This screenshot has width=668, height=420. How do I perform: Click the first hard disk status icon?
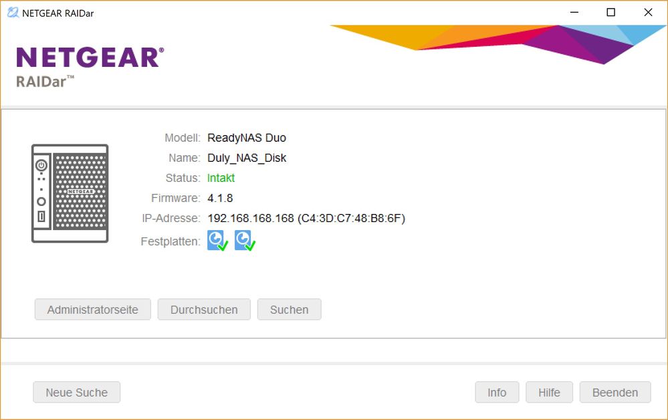(x=217, y=241)
